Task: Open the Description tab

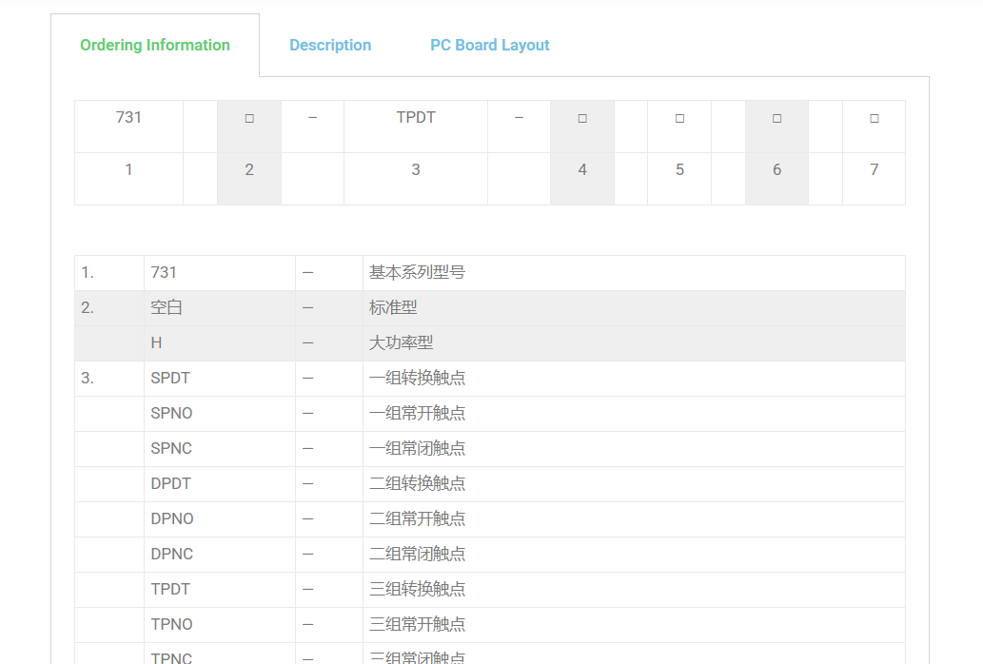Action: click(330, 45)
